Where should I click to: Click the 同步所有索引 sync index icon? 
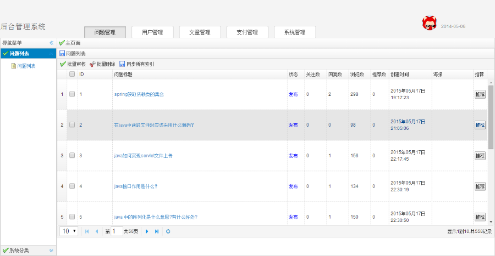point(122,64)
